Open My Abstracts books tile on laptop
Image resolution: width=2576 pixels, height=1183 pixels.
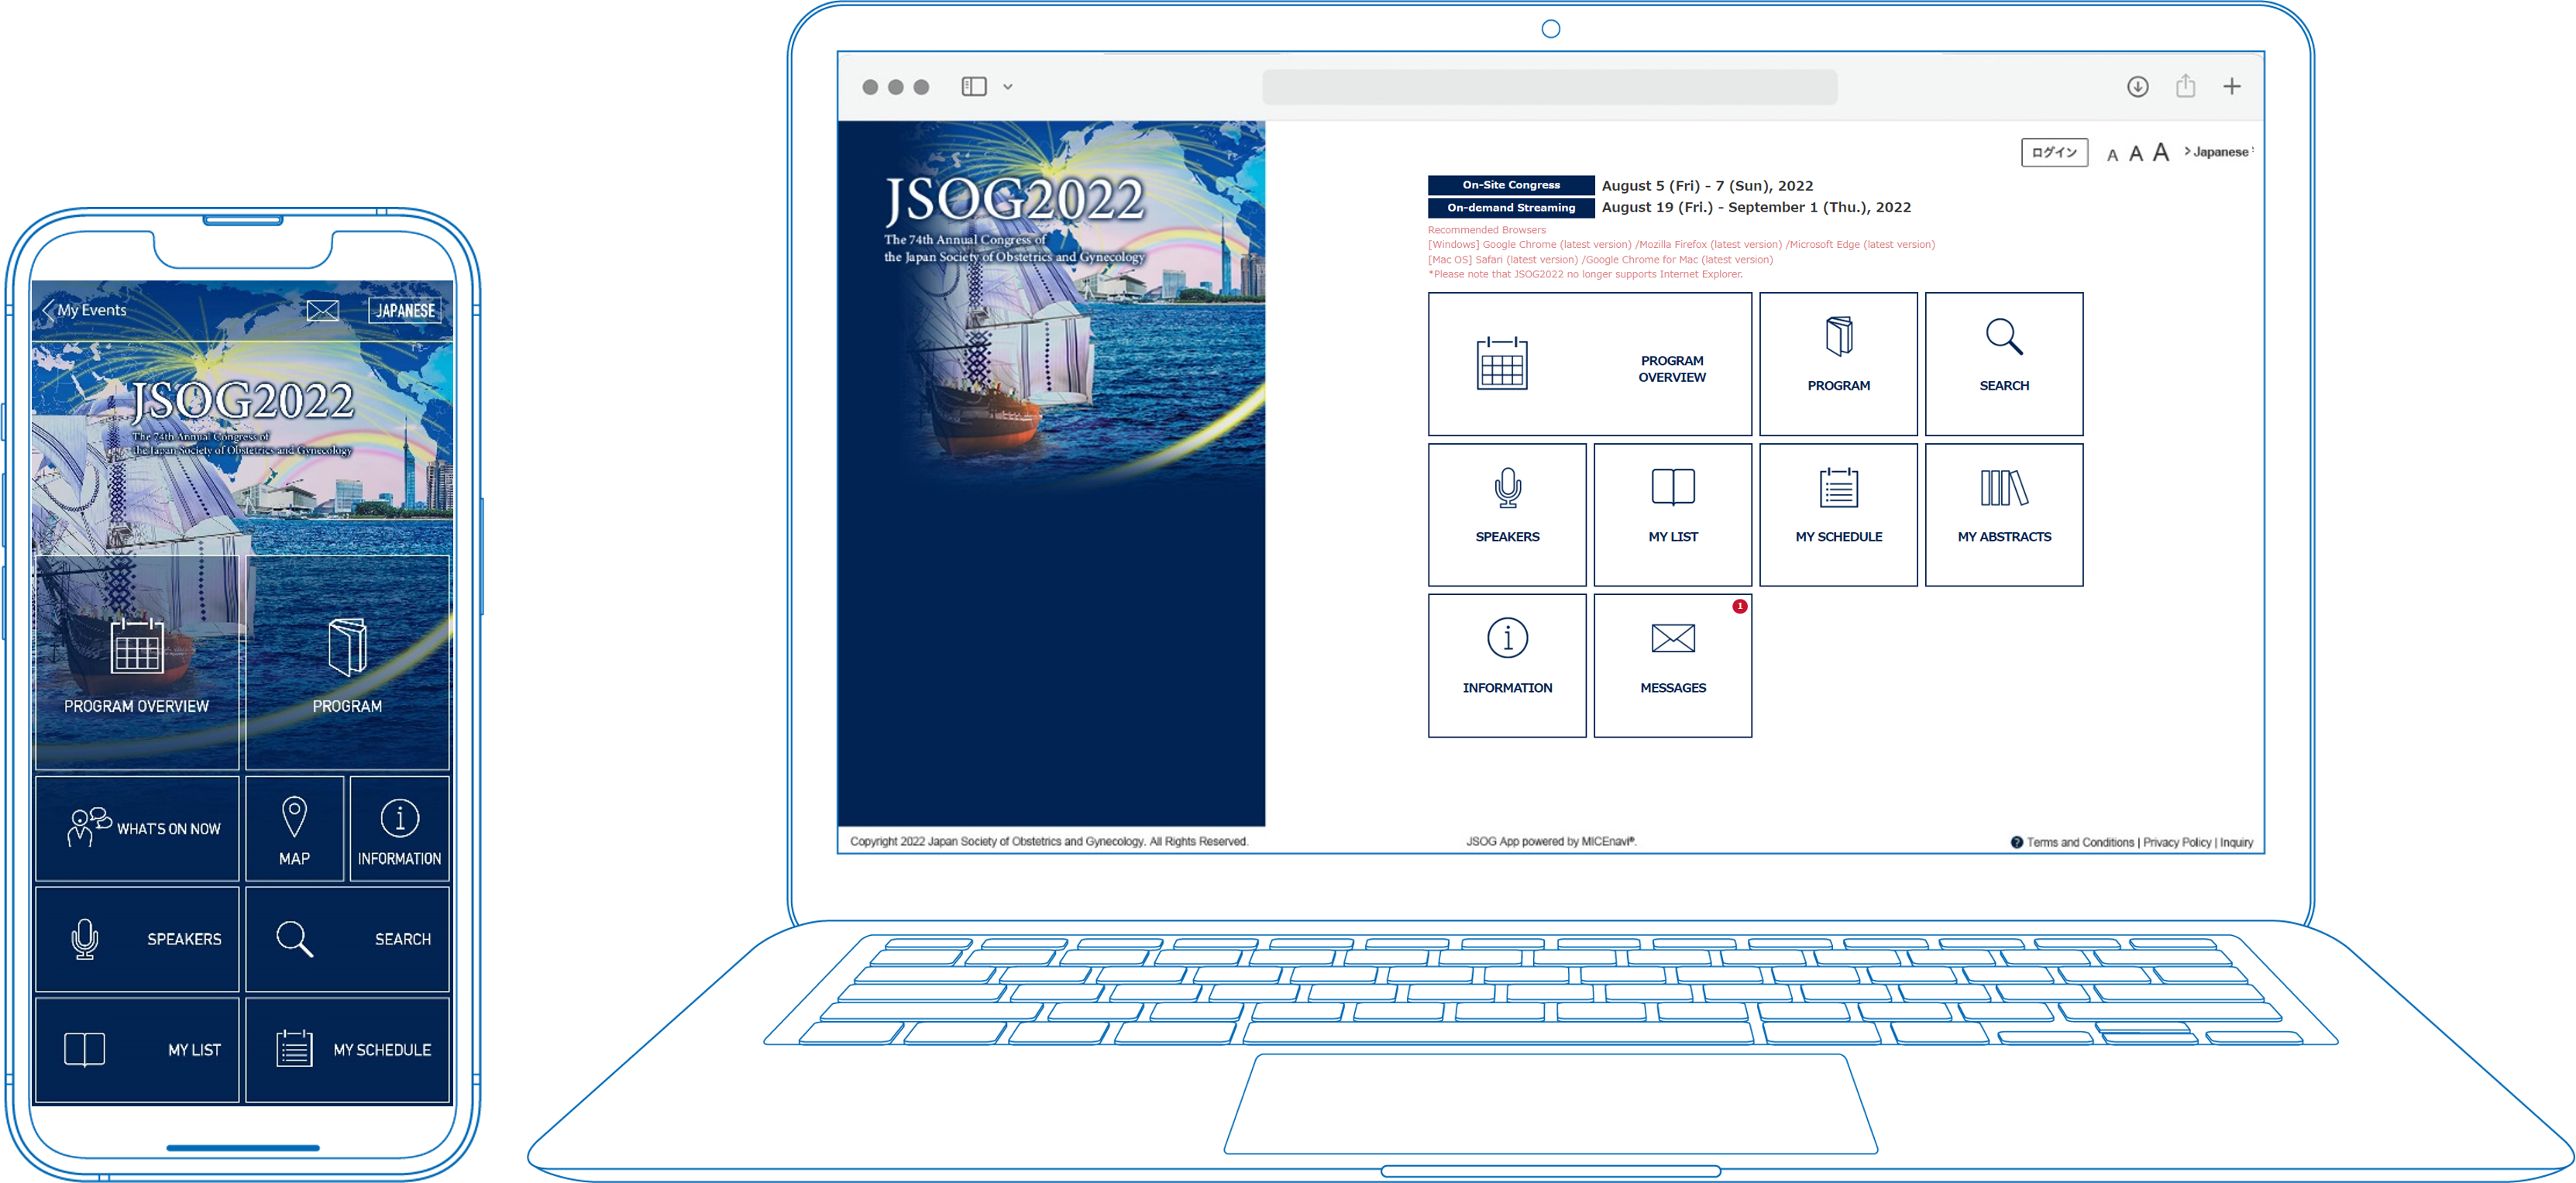tap(2003, 515)
